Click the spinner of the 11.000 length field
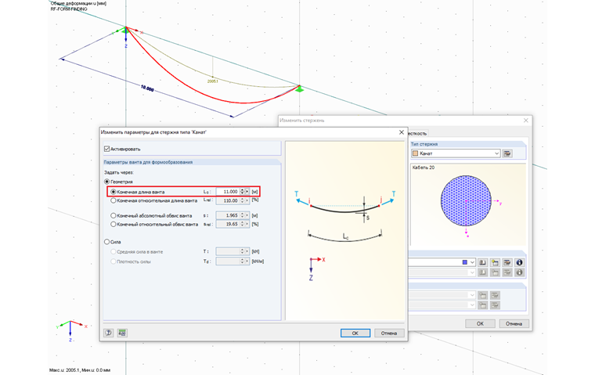 (x=243, y=192)
